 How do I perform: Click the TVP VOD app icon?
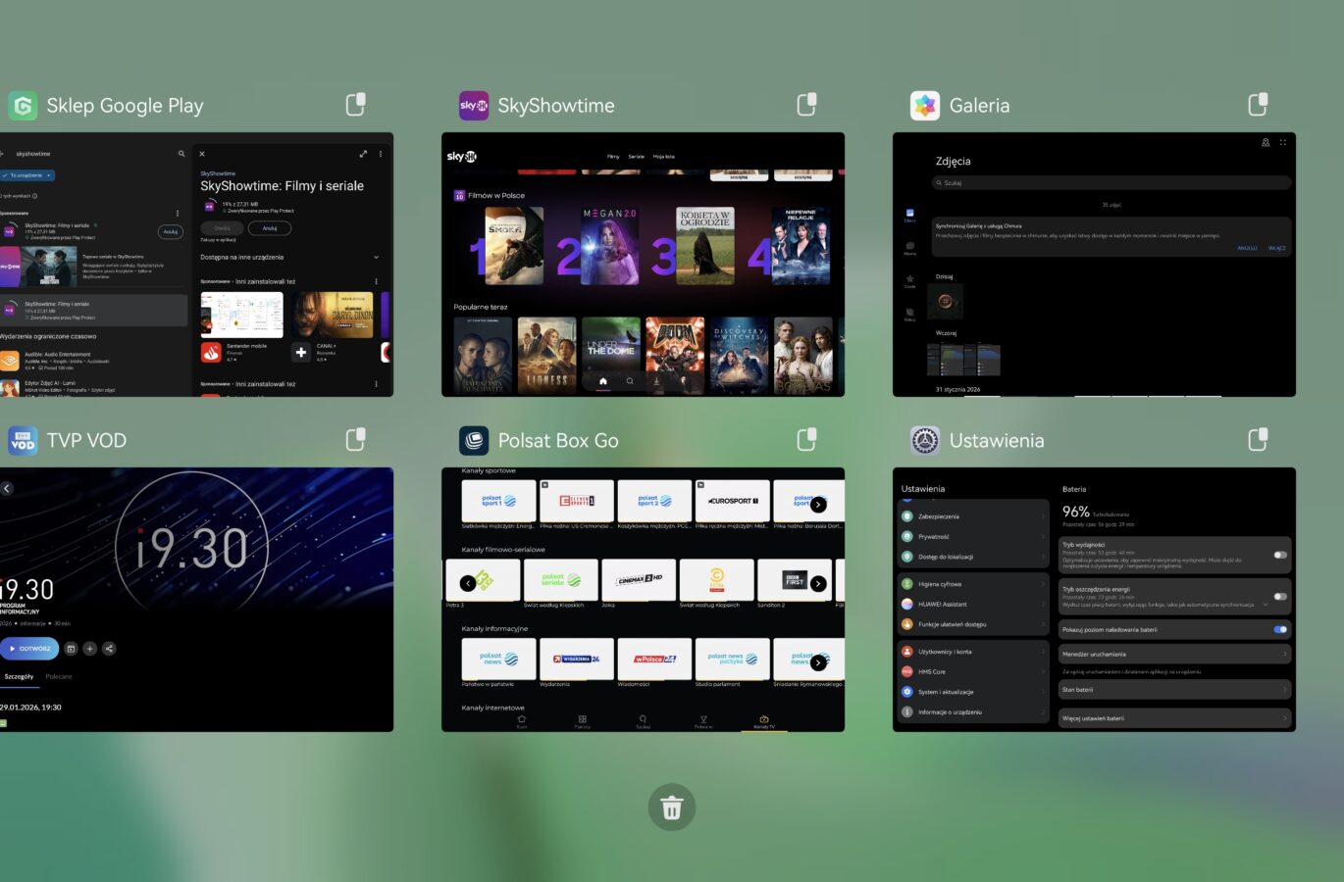click(x=23, y=441)
